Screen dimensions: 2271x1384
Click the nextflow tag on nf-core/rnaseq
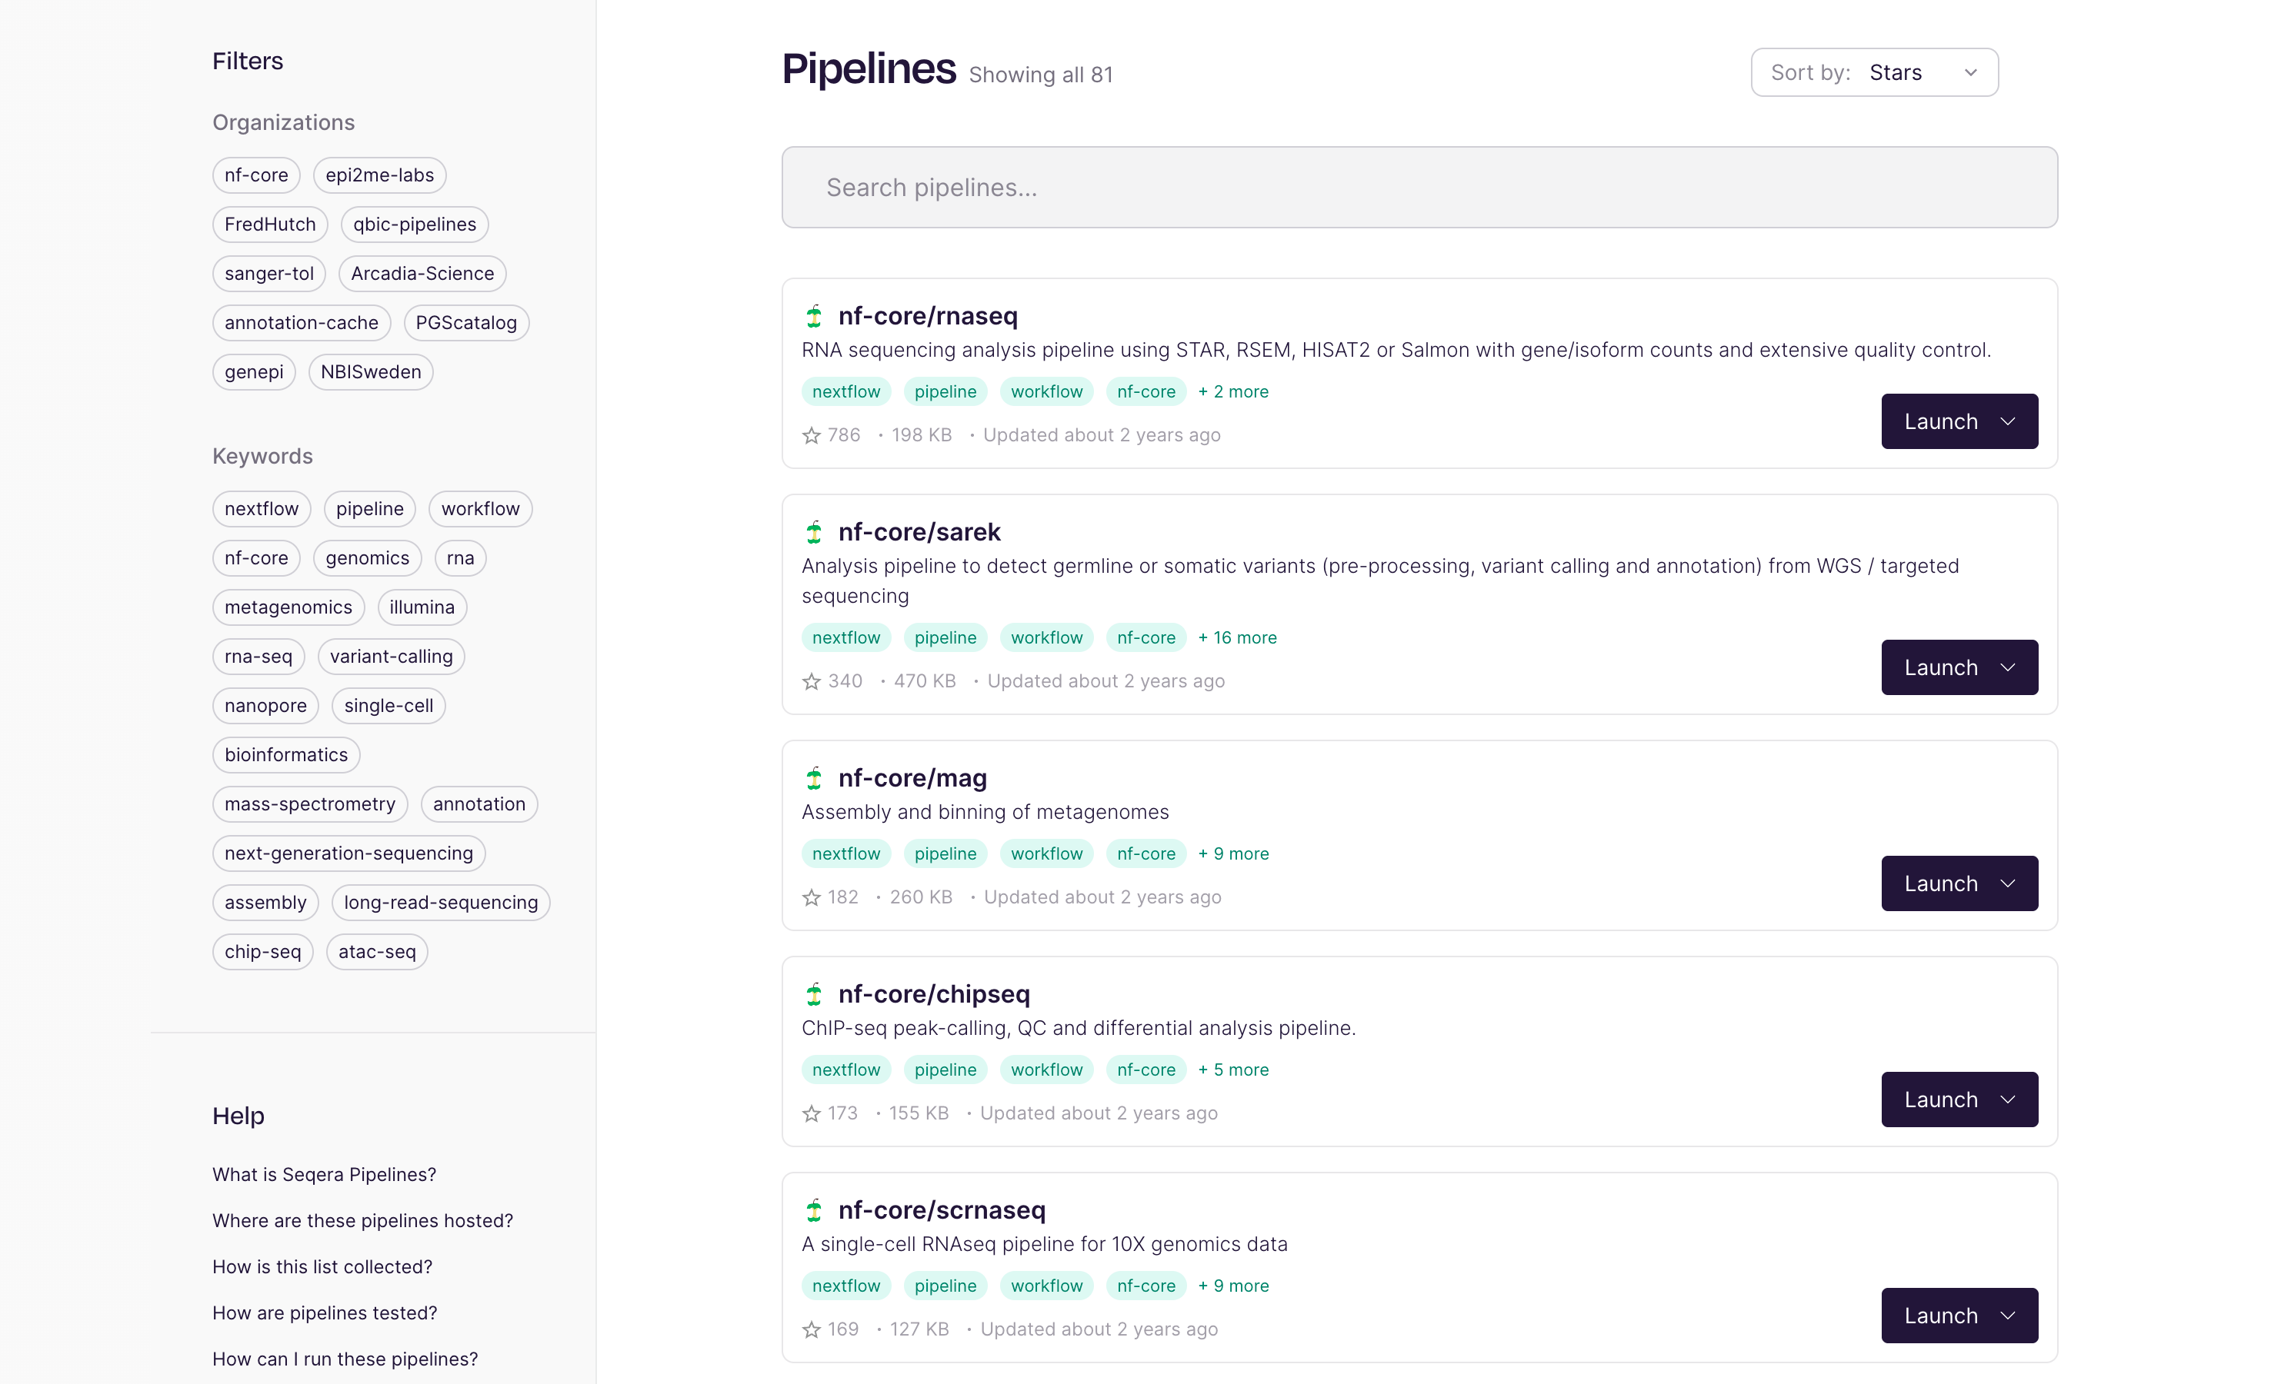[x=846, y=391]
